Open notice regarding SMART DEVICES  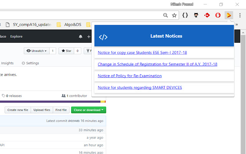pyautogui.click(x=140, y=87)
